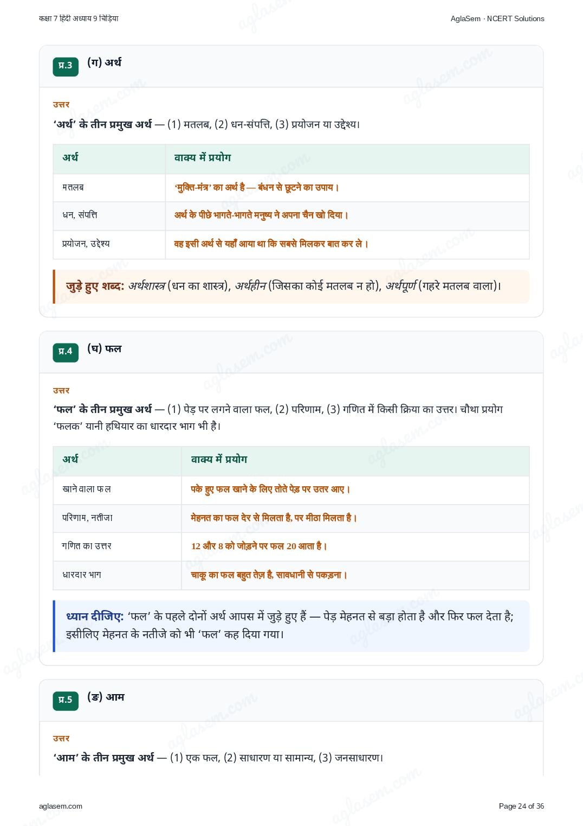Click the धन, संपत्ति table cell
This screenshot has height=826, width=583.
109,216
